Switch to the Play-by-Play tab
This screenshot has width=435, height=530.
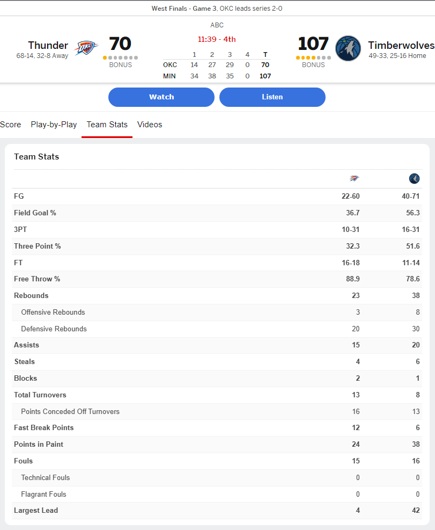coord(54,125)
